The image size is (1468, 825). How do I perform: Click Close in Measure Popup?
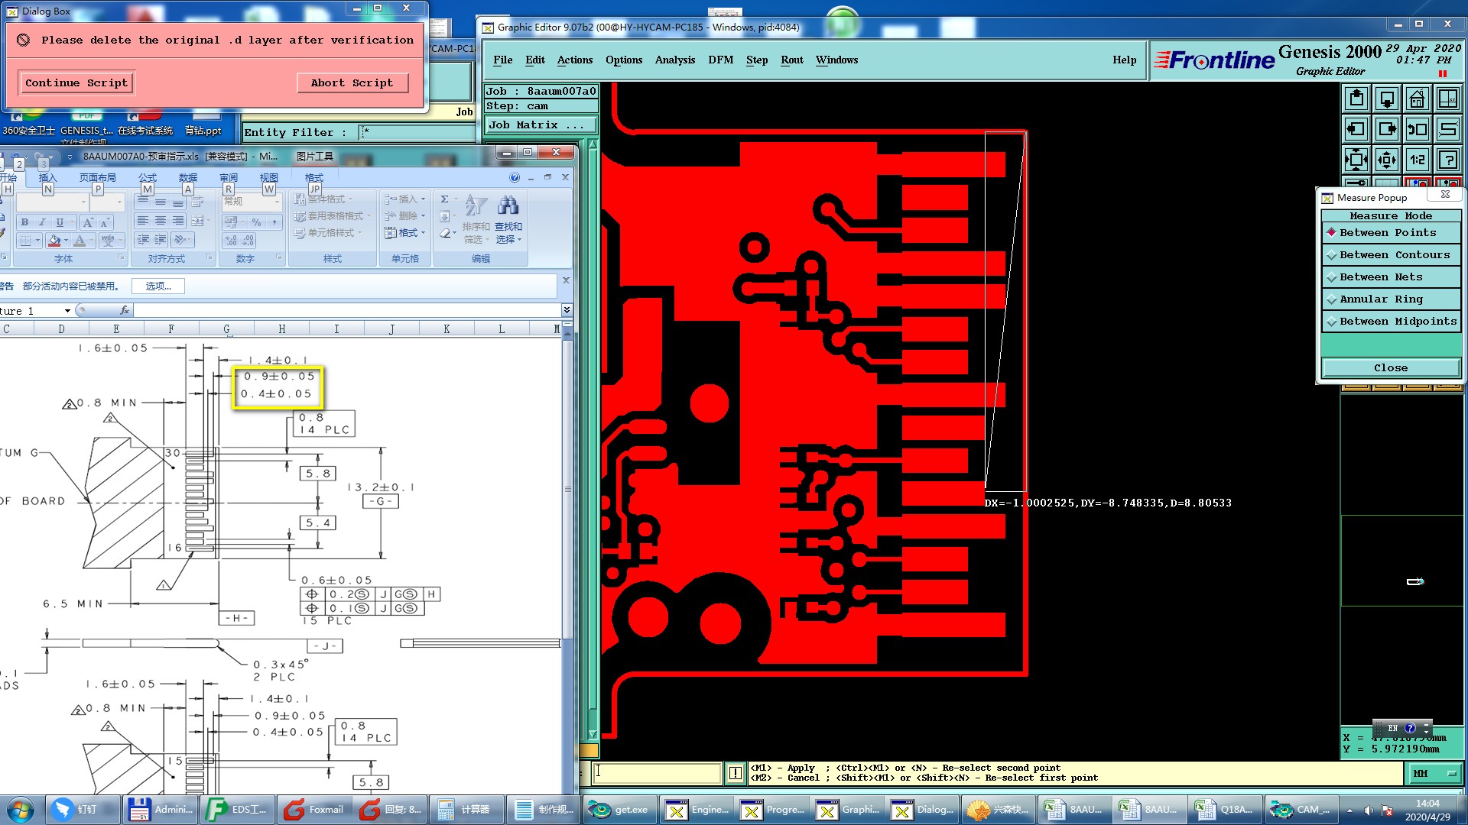(x=1390, y=368)
